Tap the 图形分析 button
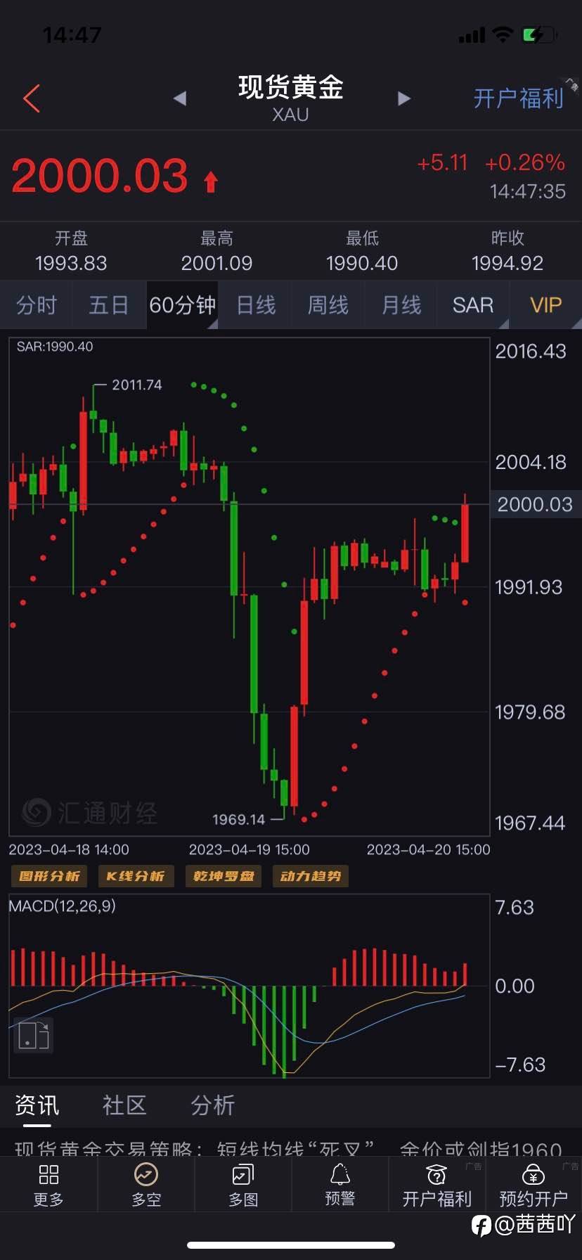The height and width of the screenshot is (1260, 582). pos(49,876)
